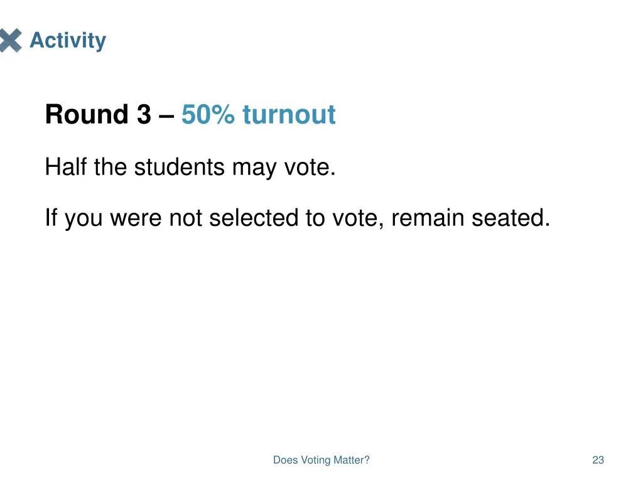Click the word 'Voting' in the footer
Screen dimensions: 643x482
pyautogui.click(x=315, y=460)
